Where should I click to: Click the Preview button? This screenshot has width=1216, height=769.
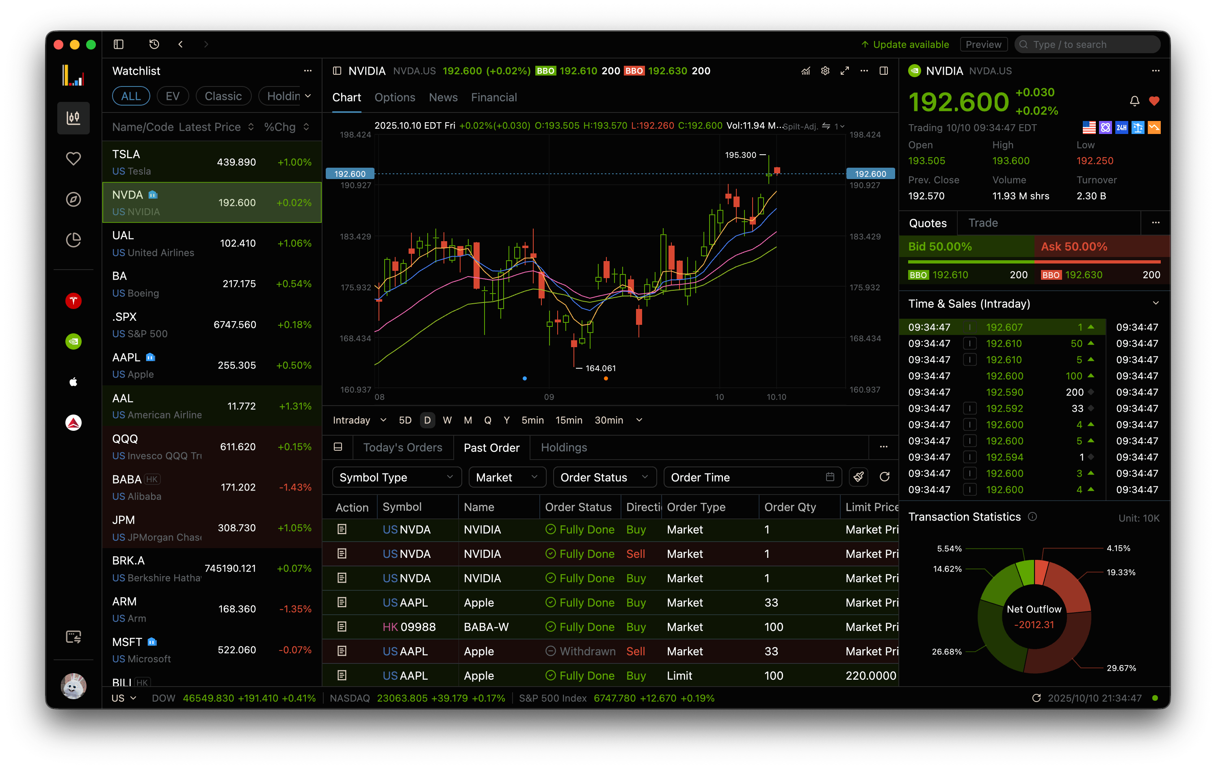coord(983,44)
